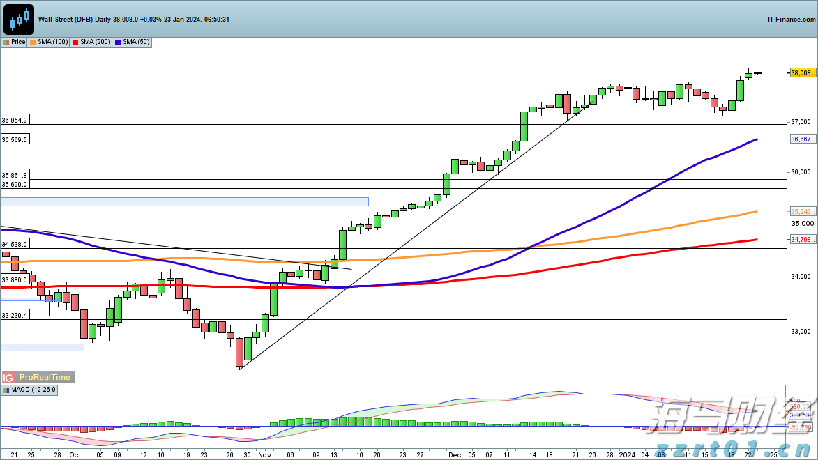Click the 35,243 SMA 100 value label
The image size is (818, 460).
[802, 211]
